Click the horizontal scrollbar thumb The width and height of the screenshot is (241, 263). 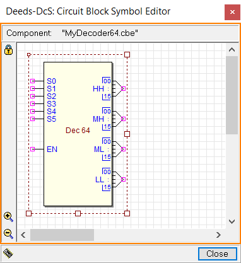click(x=62, y=235)
